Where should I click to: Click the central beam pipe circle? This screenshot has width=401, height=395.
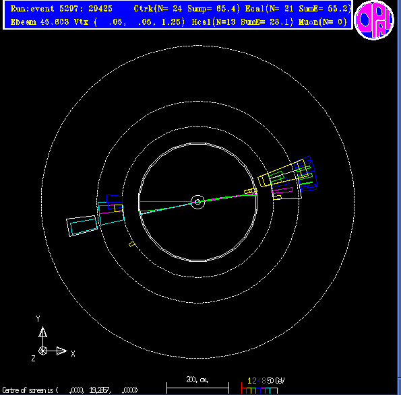click(197, 202)
